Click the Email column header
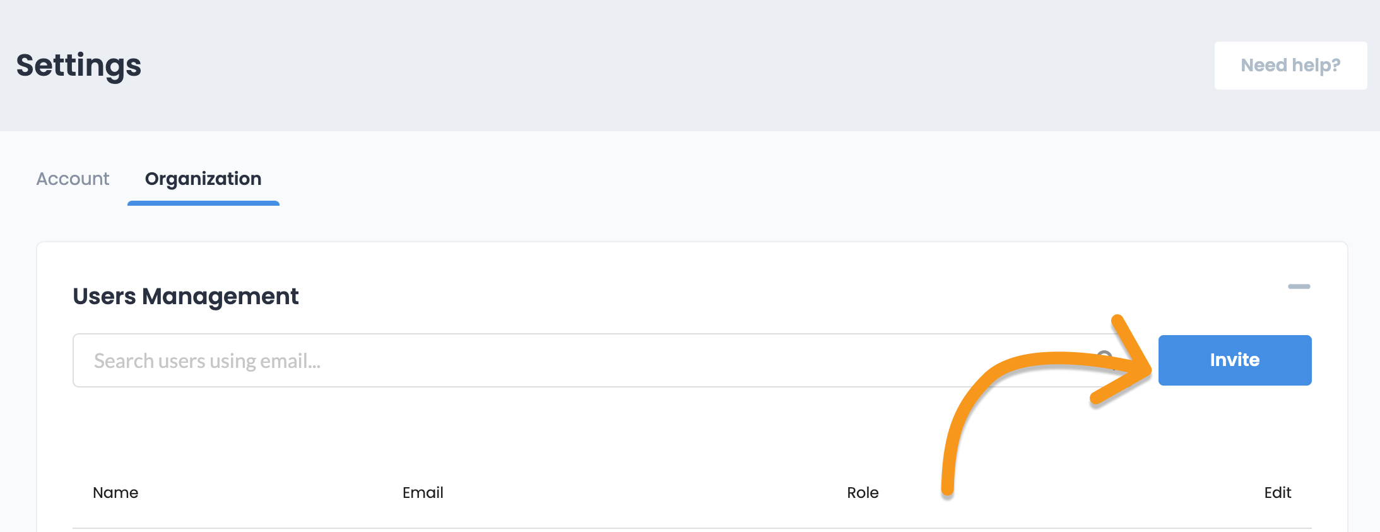Screen dimensions: 1380x532 (423, 493)
